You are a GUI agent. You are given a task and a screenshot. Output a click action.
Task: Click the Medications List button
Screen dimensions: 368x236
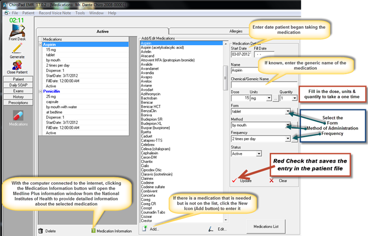[x=266, y=226]
